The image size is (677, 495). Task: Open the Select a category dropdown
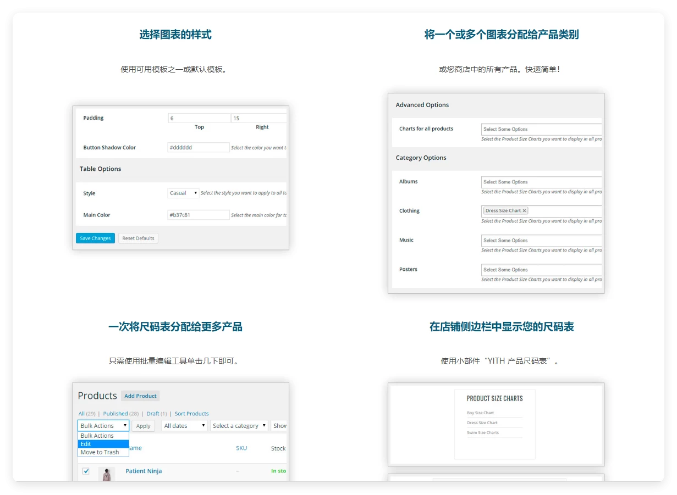239,425
